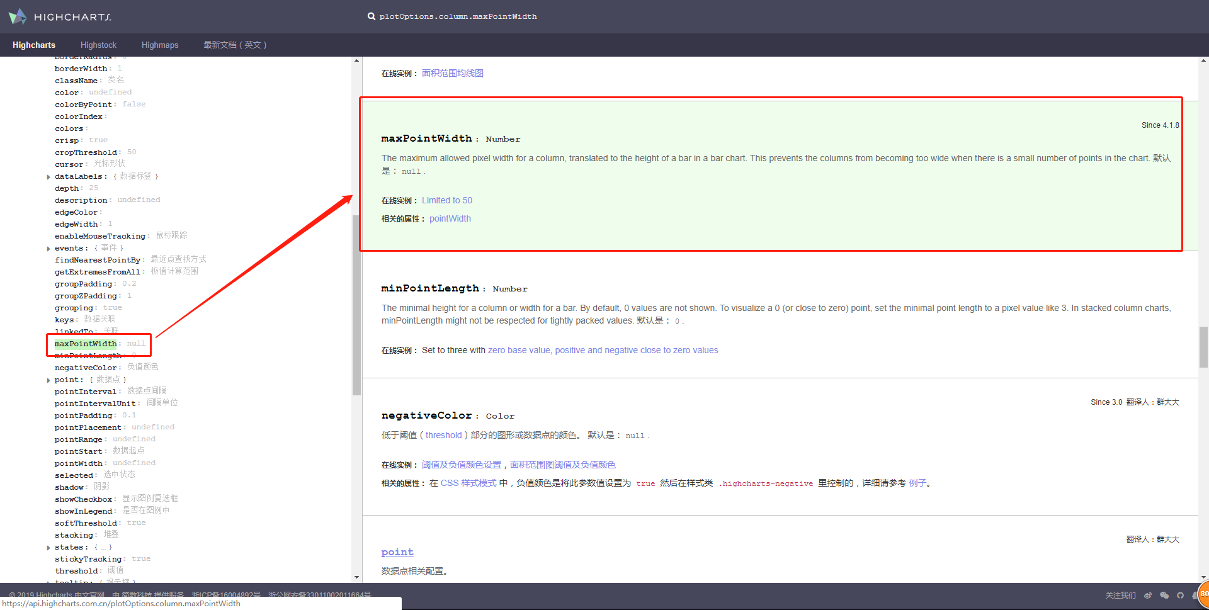The height and width of the screenshot is (610, 1209).
Task: Click the main page vertical scrollbar thumb
Action: click(1203, 347)
